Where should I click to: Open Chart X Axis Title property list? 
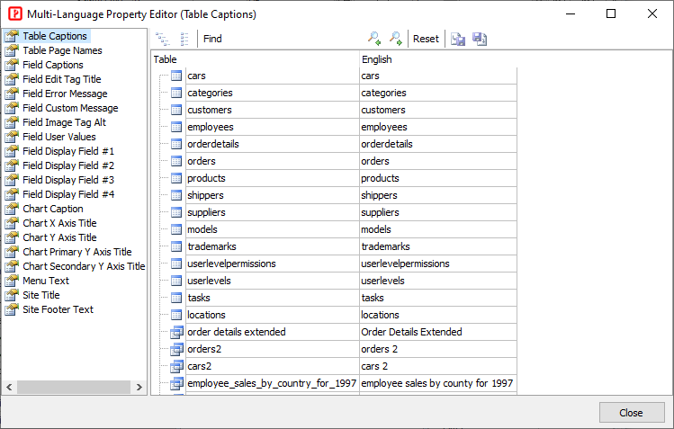pos(59,223)
